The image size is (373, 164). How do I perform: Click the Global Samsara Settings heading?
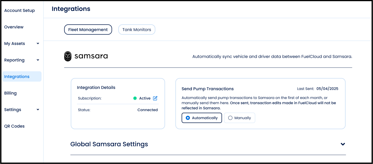pyautogui.click(x=109, y=144)
